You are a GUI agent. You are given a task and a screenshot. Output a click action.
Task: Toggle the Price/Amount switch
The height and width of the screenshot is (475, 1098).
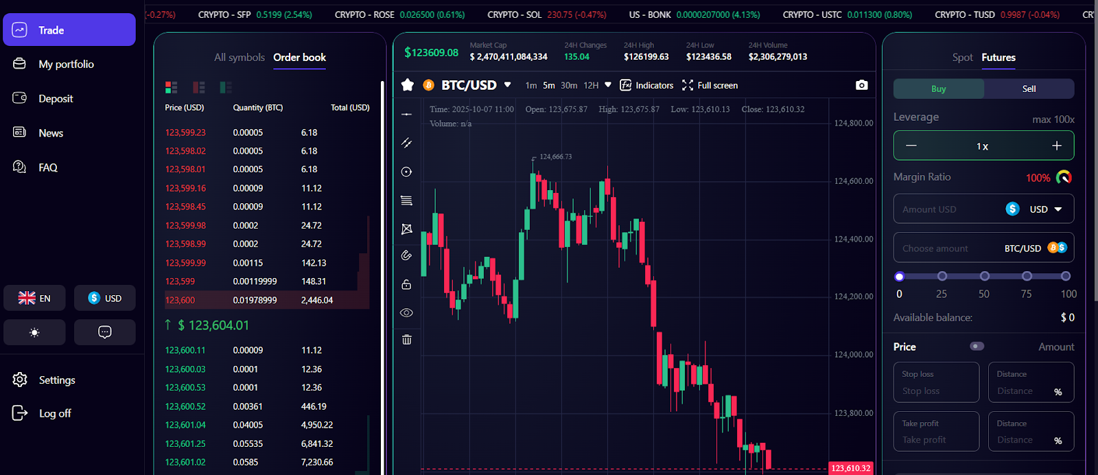977,347
